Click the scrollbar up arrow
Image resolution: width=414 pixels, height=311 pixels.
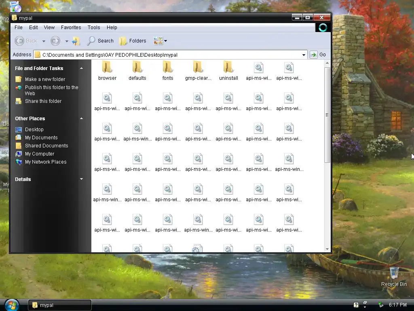pos(327,63)
